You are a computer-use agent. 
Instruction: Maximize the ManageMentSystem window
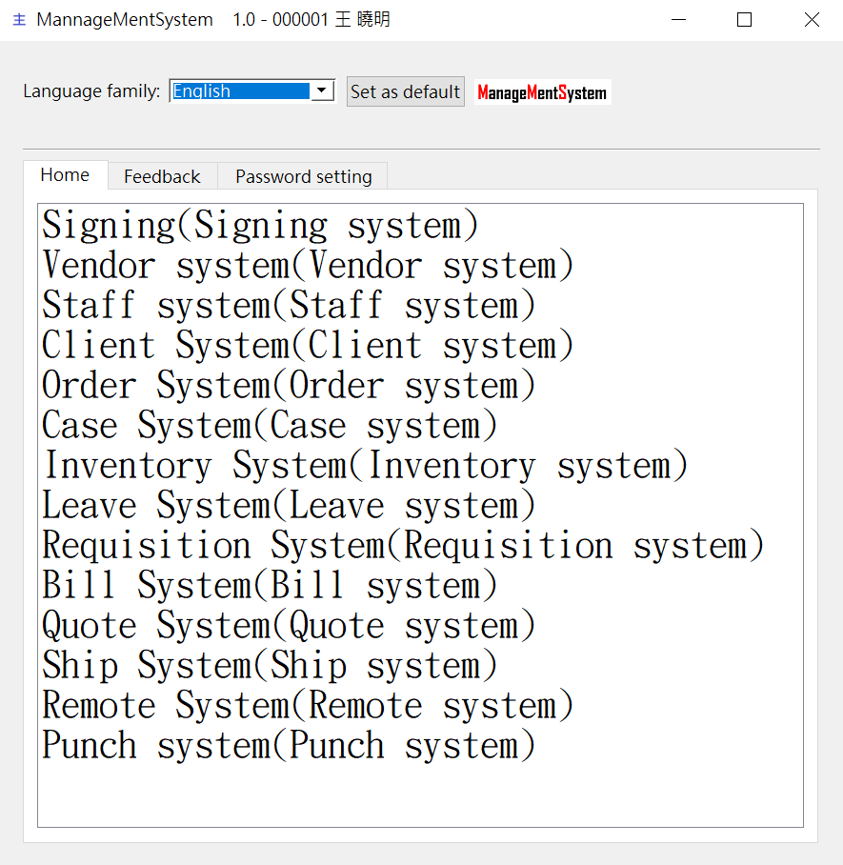pos(744,20)
